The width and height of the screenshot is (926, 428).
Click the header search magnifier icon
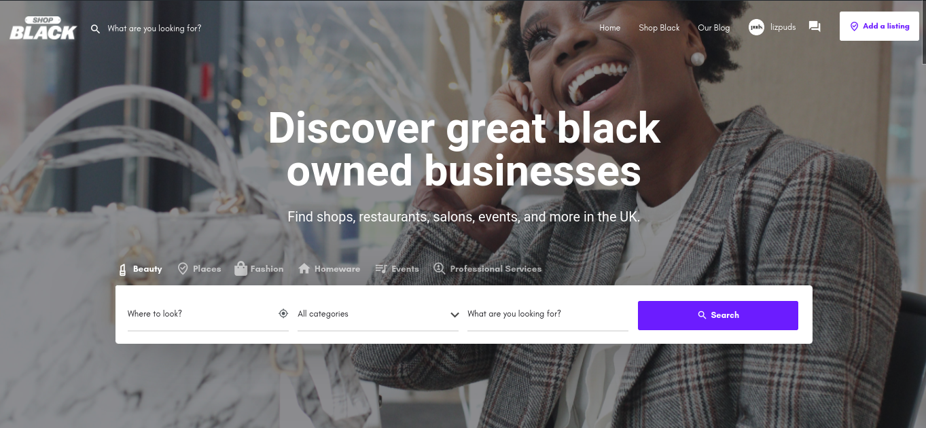(96, 29)
